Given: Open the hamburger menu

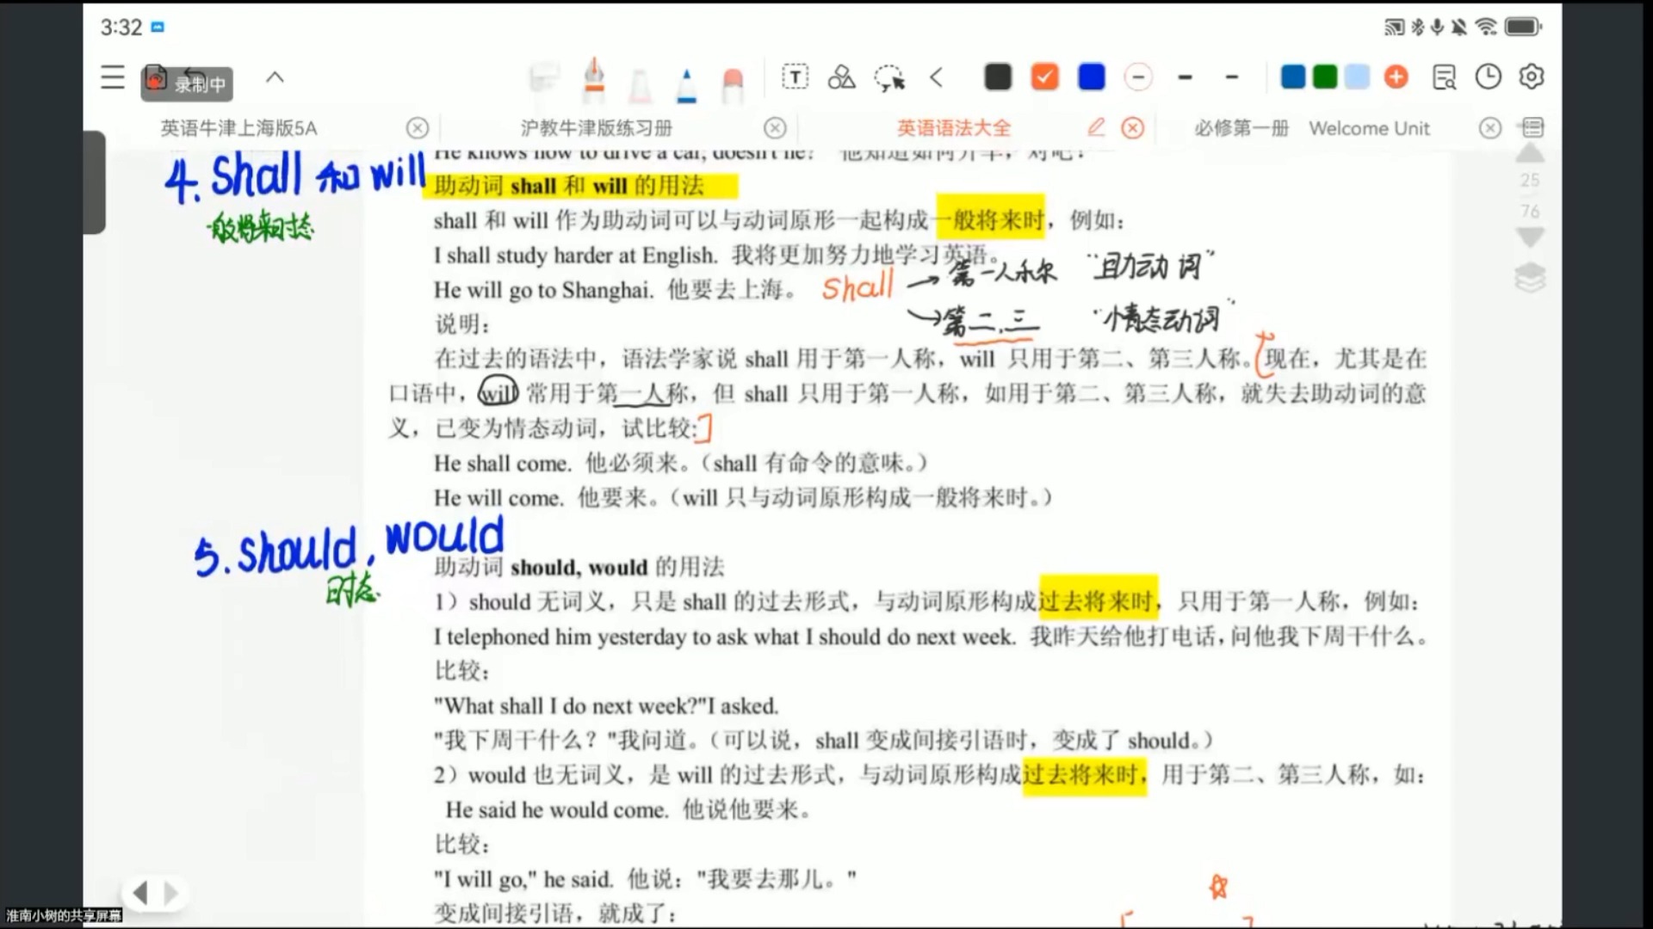Looking at the screenshot, I should pos(113,77).
